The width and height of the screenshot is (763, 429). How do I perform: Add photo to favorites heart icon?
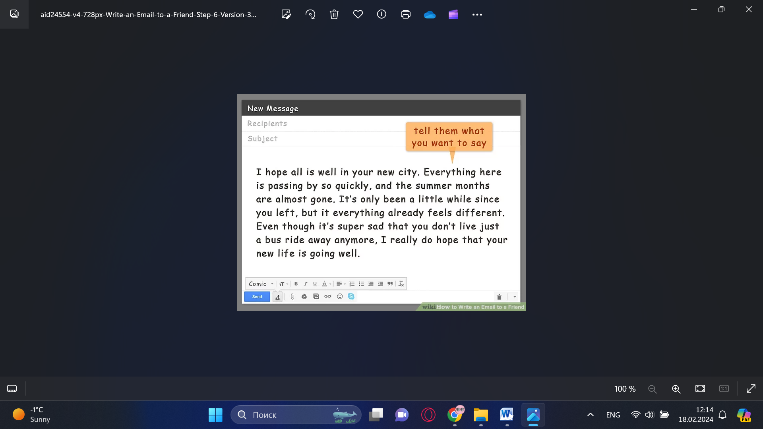(x=358, y=15)
